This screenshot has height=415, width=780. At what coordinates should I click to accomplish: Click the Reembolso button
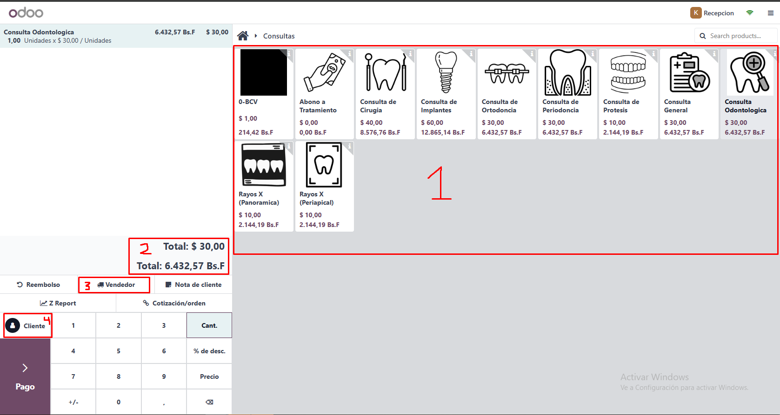click(39, 285)
